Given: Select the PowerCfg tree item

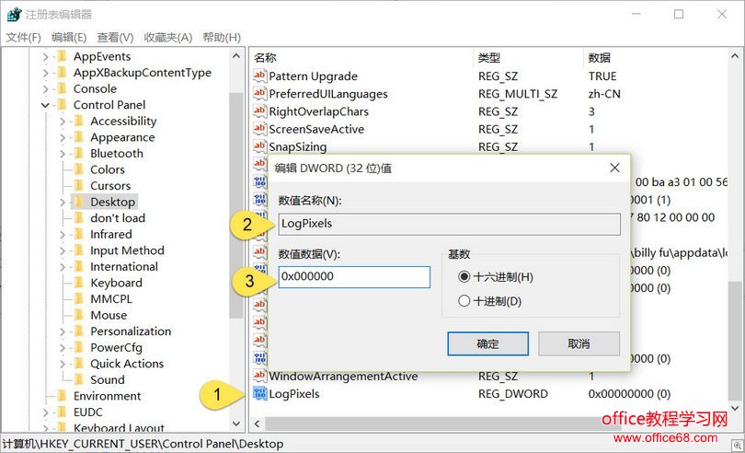Looking at the screenshot, I should pyautogui.click(x=117, y=348).
